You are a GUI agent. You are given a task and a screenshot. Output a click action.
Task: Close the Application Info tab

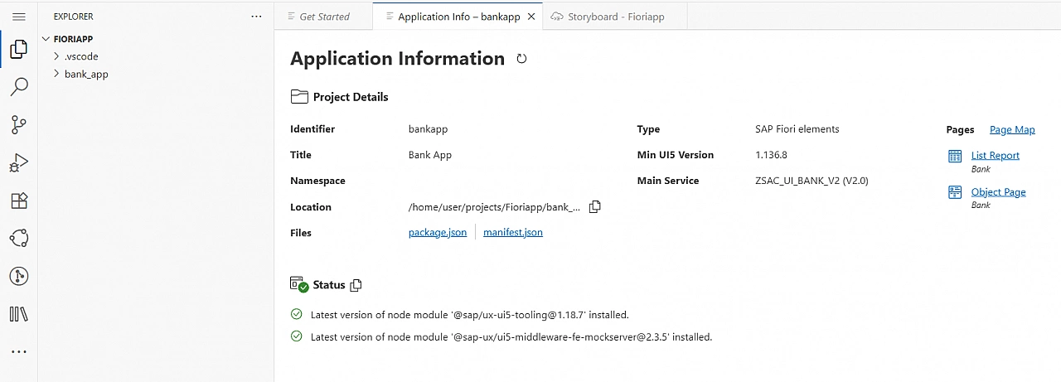(x=531, y=17)
